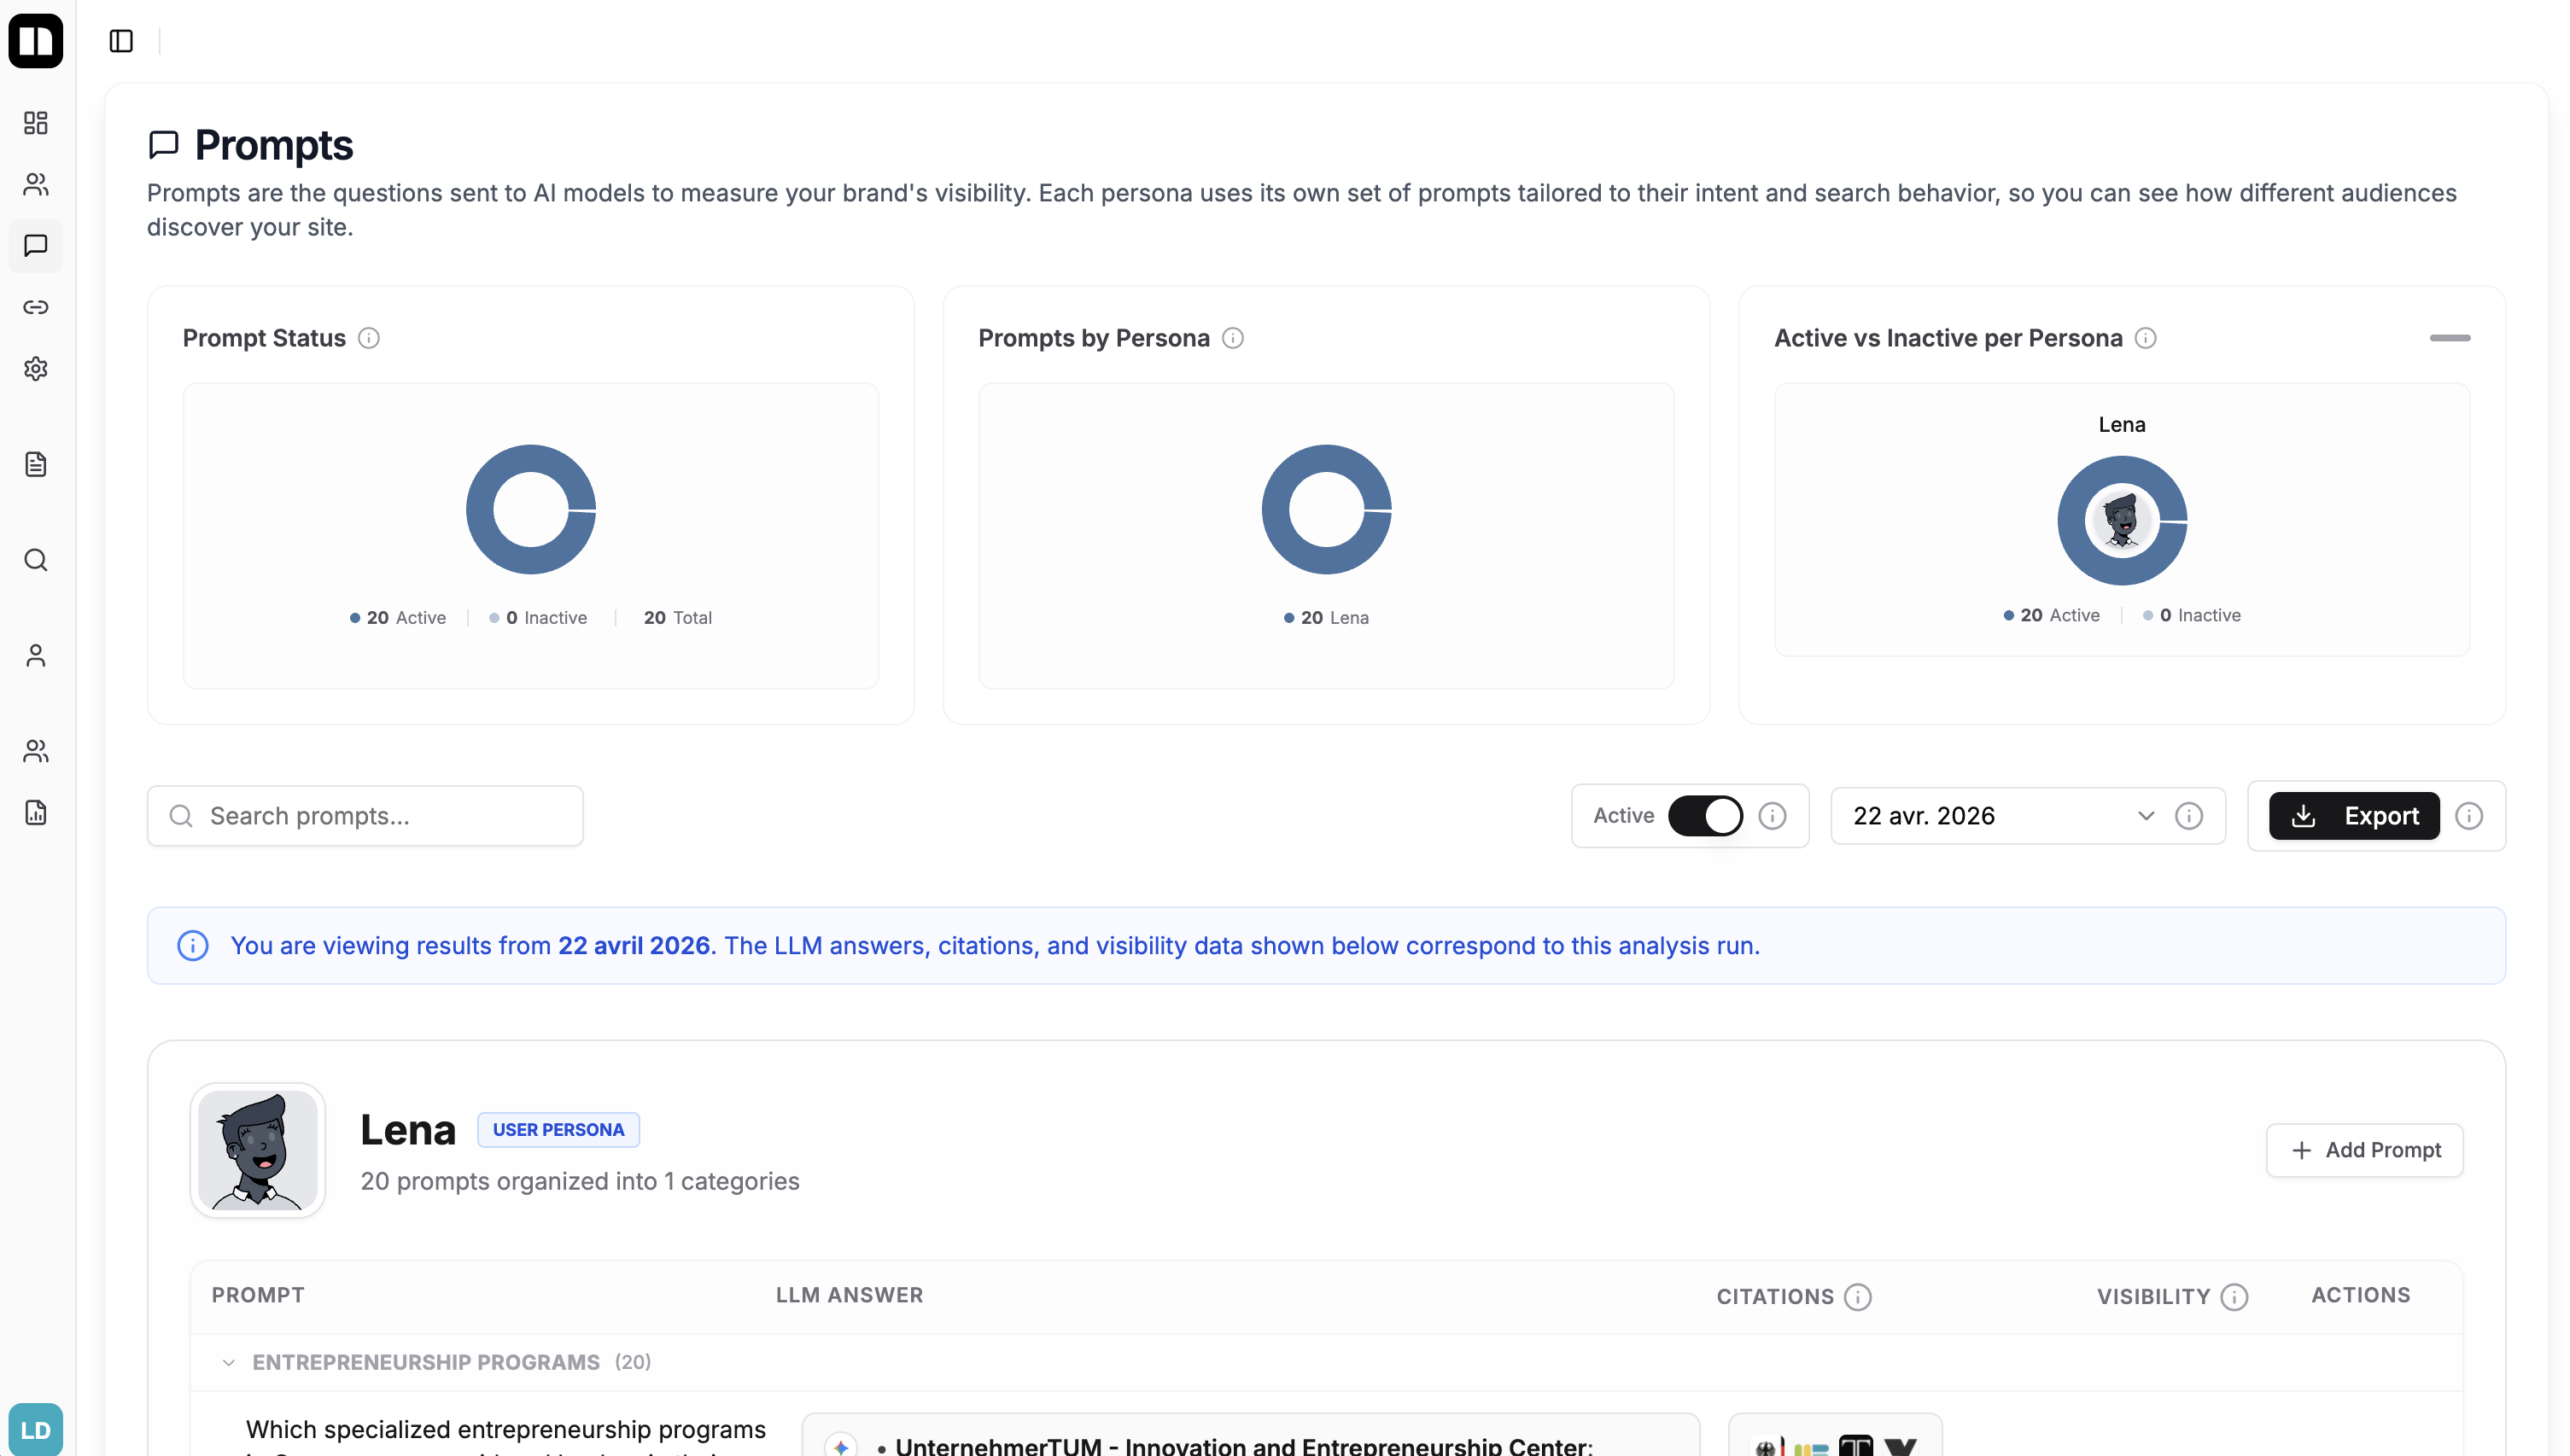Click Lena's persona avatar thumbnail
Screen dimensions: 2570x1456
[x=258, y=1150]
